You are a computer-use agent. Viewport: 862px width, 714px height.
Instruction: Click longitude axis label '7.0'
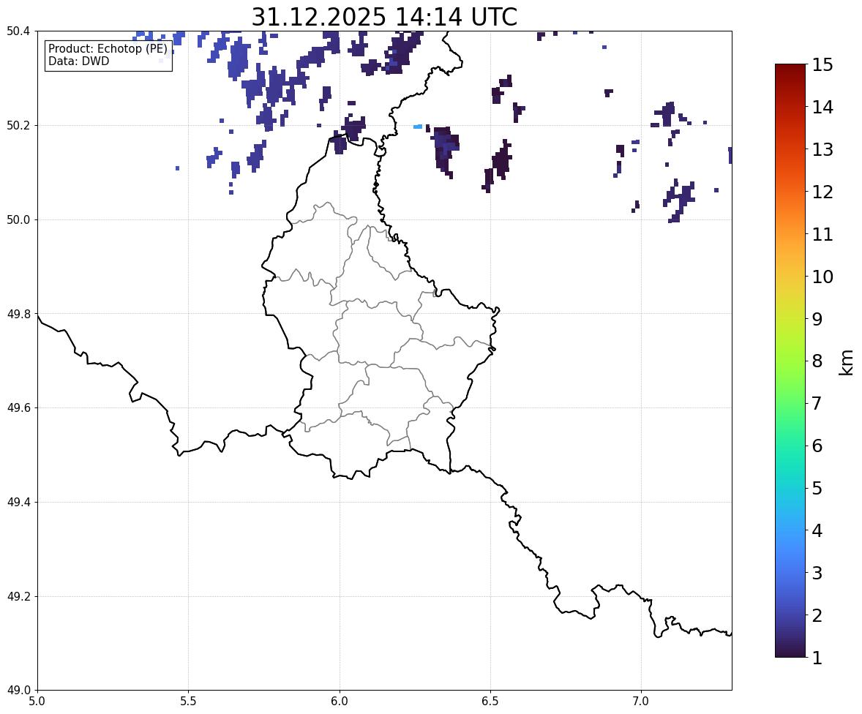click(x=641, y=702)
